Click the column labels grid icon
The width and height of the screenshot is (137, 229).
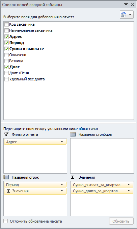[x=73, y=134]
